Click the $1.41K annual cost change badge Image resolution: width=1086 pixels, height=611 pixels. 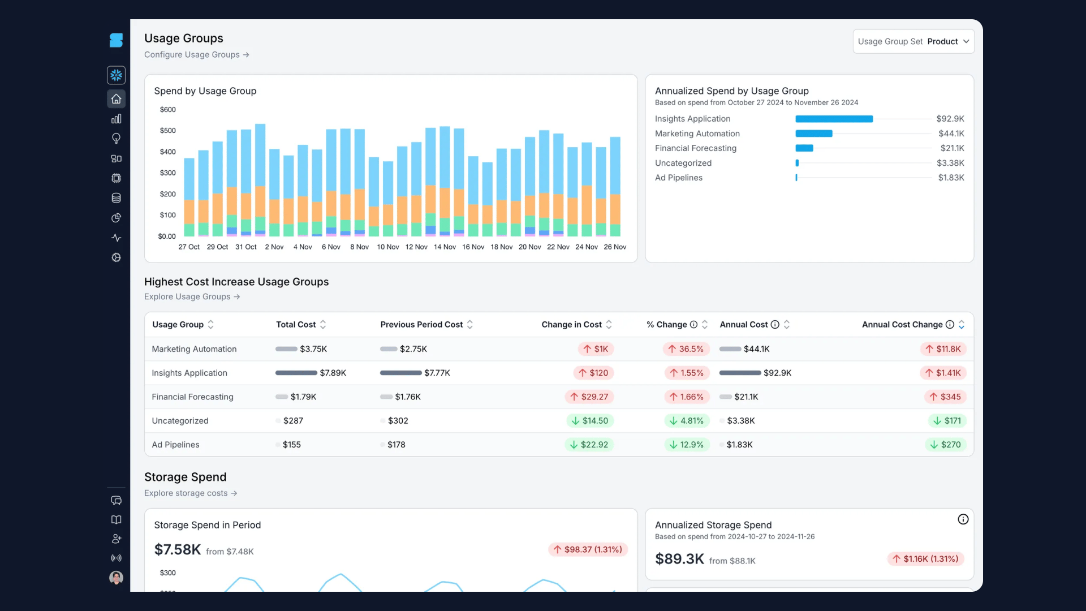tap(943, 373)
